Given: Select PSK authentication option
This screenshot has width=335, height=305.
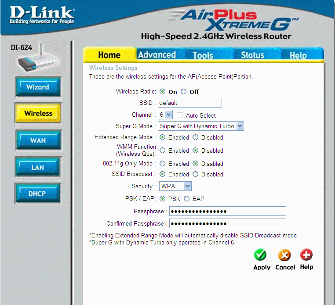Looking at the screenshot, I should 162,199.
